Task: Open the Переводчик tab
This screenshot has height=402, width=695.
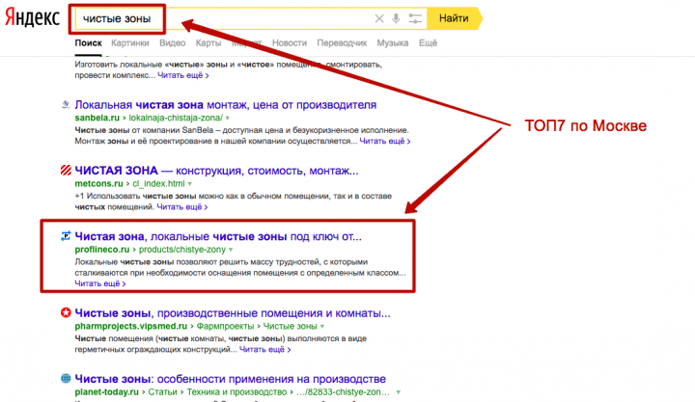Action: (342, 43)
